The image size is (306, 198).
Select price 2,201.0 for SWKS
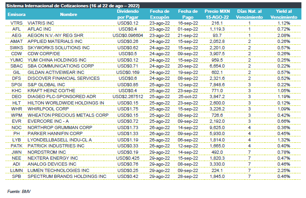click(x=217, y=48)
